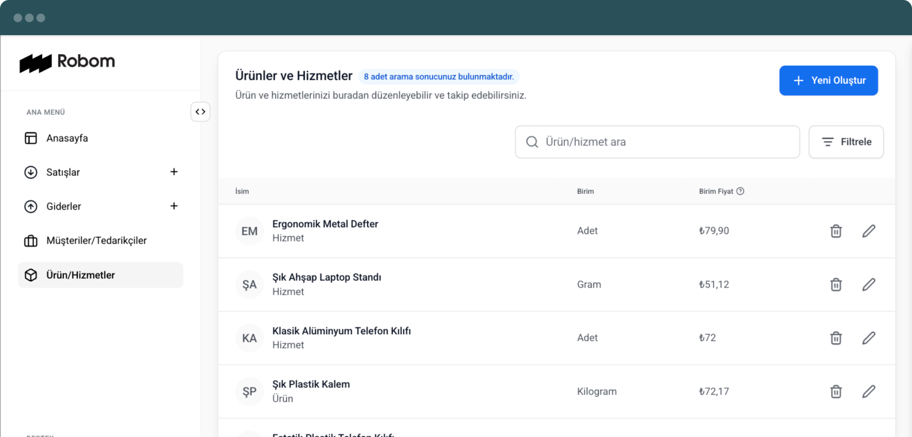Click the ŞA avatar of Şık Ahşap Laptop Standı
Screen dimensions: 912x437
pyautogui.click(x=249, y=285)
